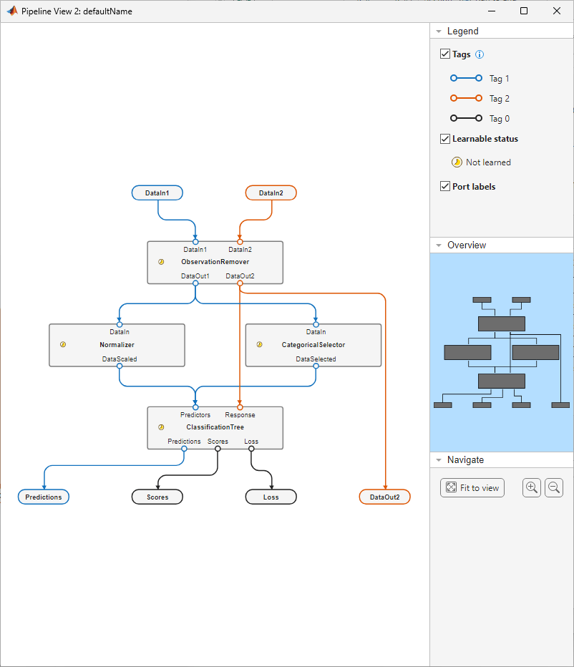Toggle the Tags checkbox
This screenshot has height=667, width=574.
(445, 54)
